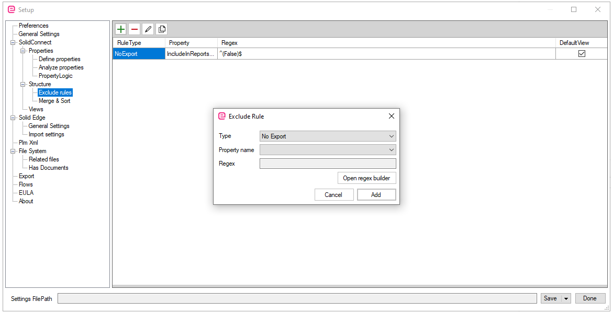
Task: Cancel the Exclude Rule dialog
Action: click(334, 195)
